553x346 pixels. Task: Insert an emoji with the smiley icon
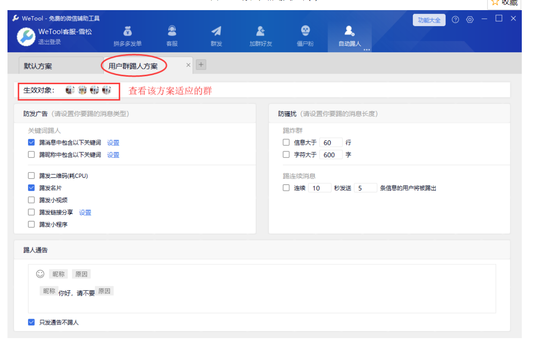click(40, 274)
